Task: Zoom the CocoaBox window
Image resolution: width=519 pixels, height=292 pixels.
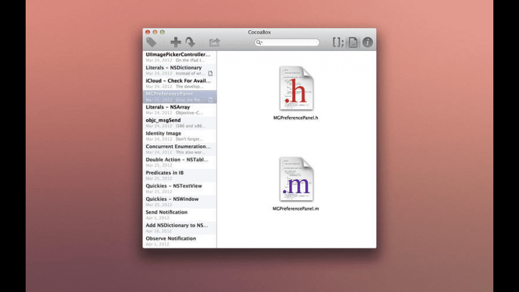Action: pyautogui.click(x=162, y=32)
